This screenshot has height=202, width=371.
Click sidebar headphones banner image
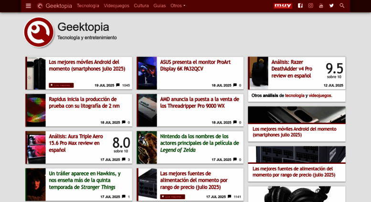pyautogui.click(x=297, y=194)
